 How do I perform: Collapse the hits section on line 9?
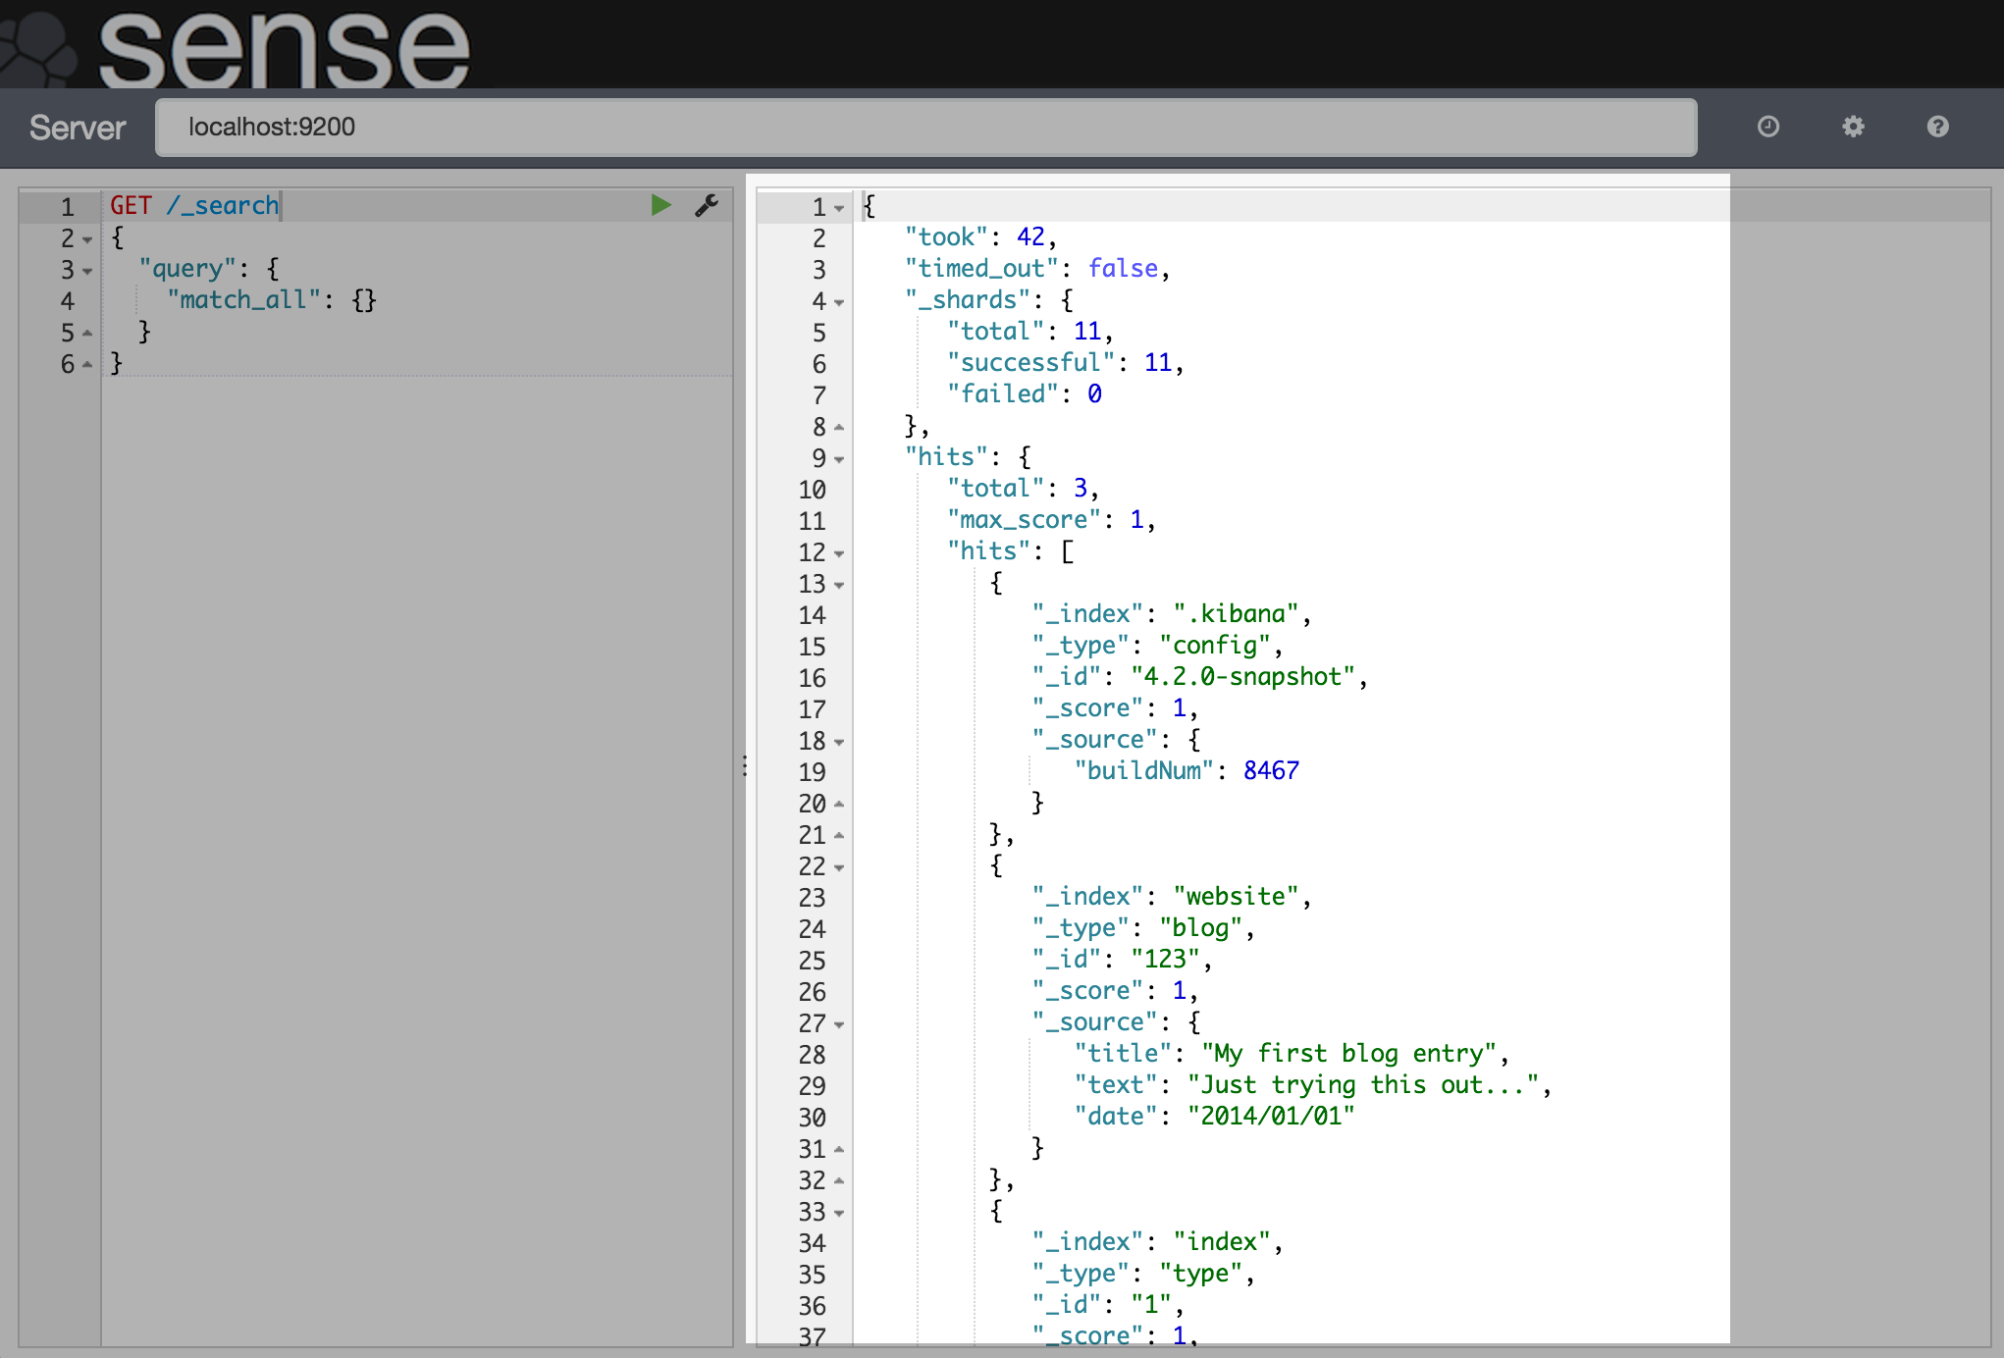pyautogui.click(x=839, y=458)
